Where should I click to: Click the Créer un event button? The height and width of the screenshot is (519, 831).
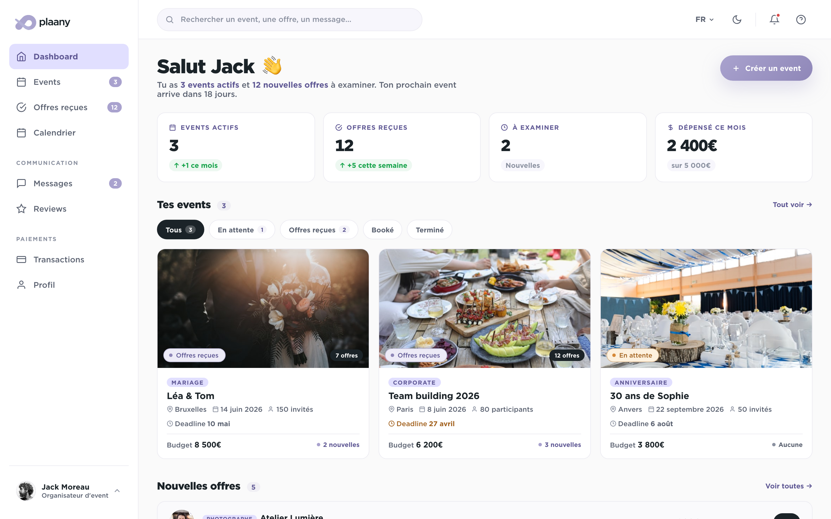tap(766, 68)
